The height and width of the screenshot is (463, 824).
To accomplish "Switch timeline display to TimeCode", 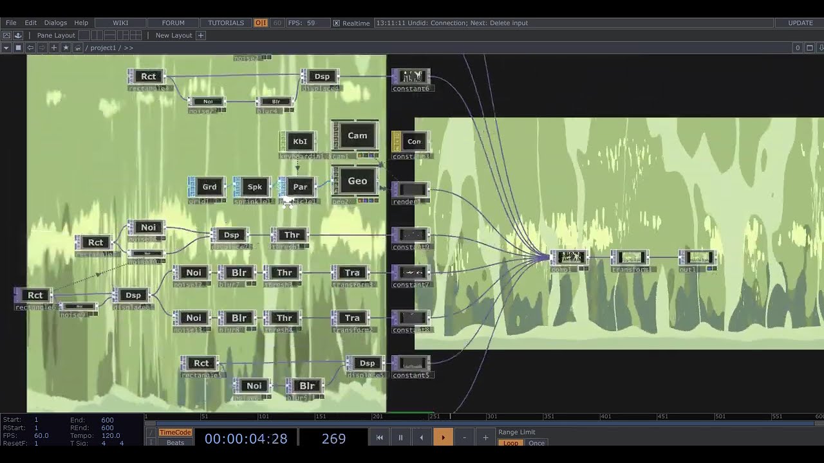I will (x=175, y=433).
